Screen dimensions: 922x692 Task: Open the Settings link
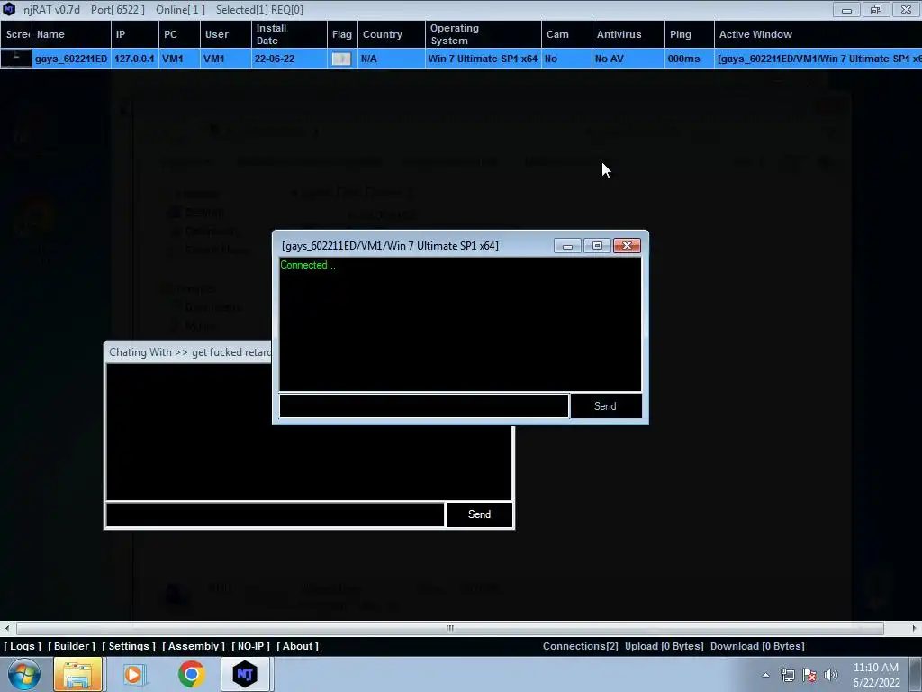click(129, 646)
